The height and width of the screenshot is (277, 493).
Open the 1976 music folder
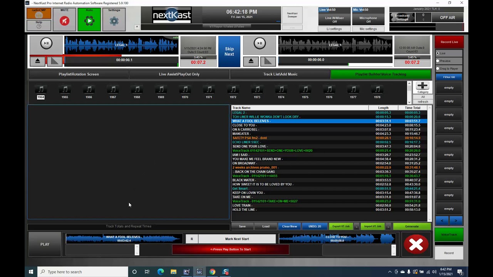click(329, 92)
